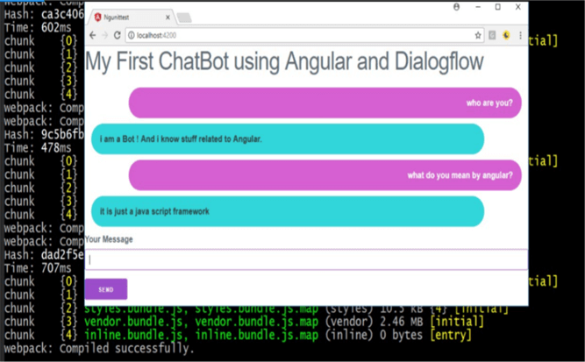Select the 'Your Message' label
585x362 pixels.
109,239
